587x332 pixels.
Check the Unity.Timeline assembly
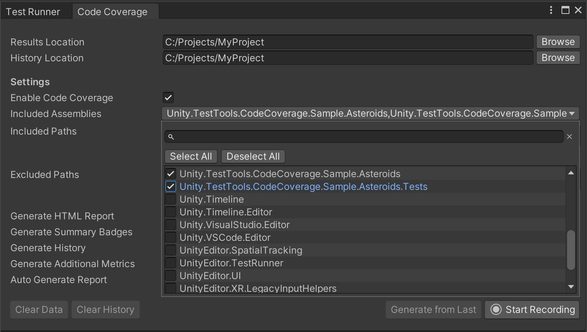171,199
